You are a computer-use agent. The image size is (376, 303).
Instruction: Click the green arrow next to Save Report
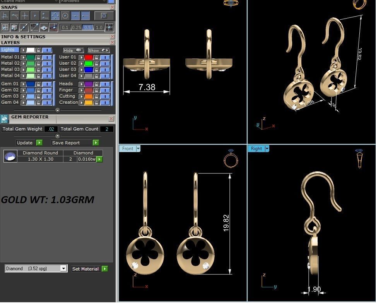[x=96, y=143]
